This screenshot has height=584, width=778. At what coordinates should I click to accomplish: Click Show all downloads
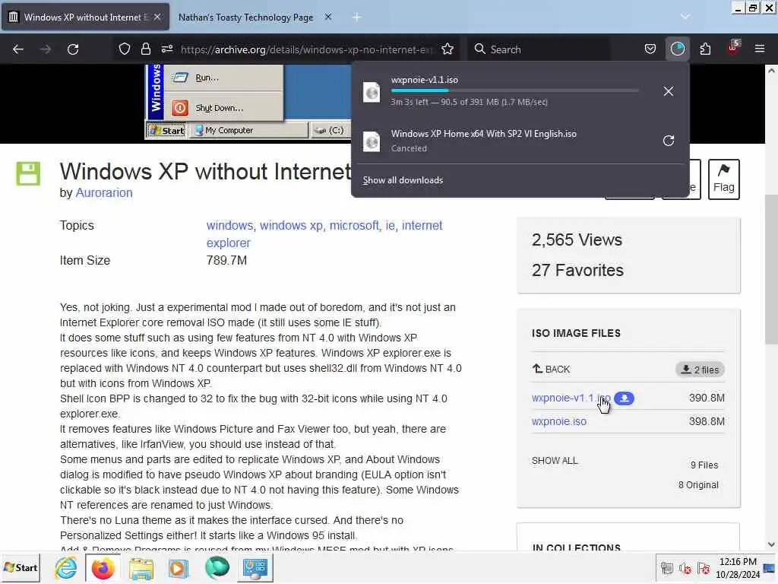[x=403, y=180]
